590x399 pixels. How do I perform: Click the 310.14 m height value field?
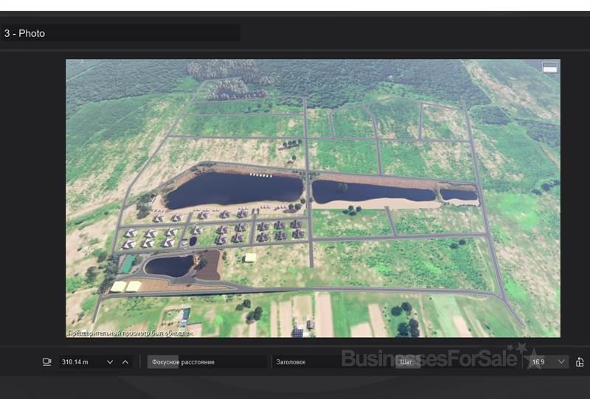click(81, 362)
